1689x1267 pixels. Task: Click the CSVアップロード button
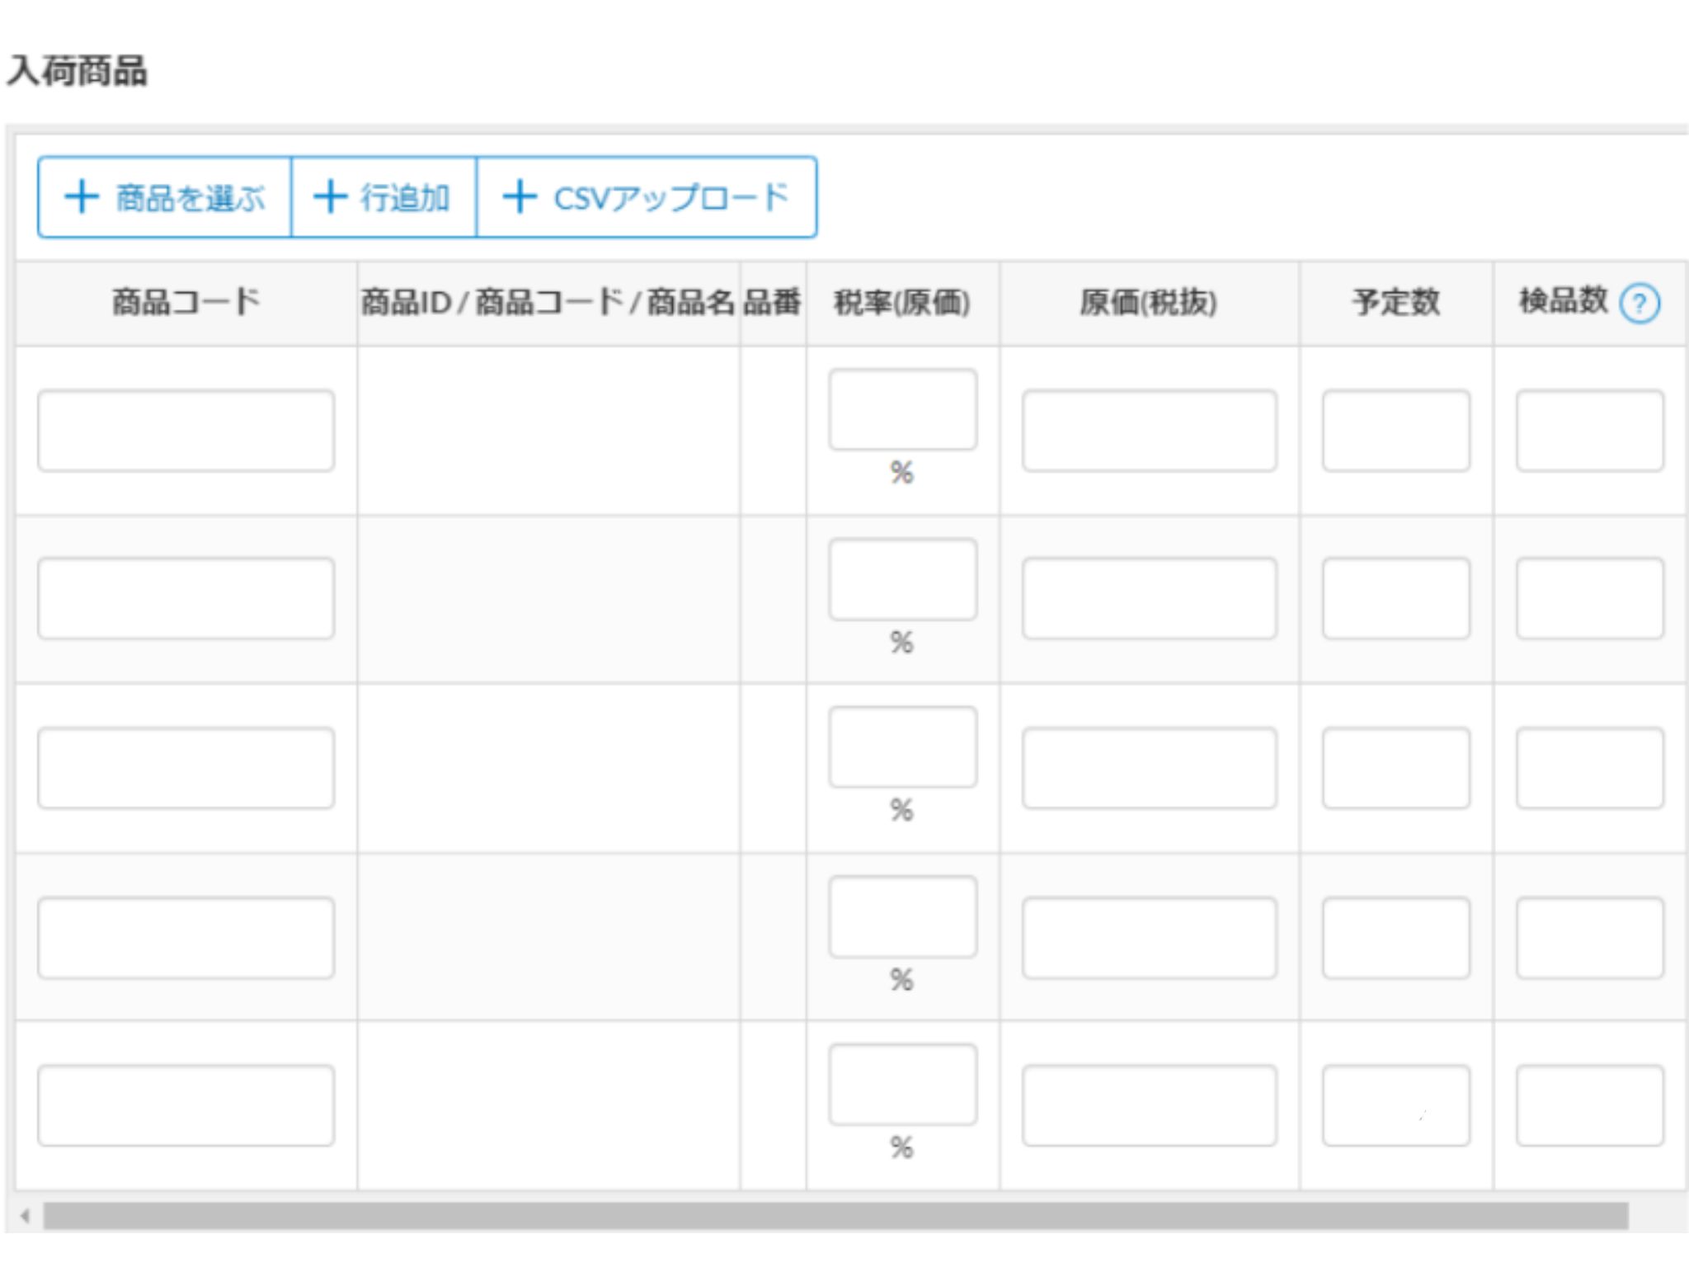(647, 197)
